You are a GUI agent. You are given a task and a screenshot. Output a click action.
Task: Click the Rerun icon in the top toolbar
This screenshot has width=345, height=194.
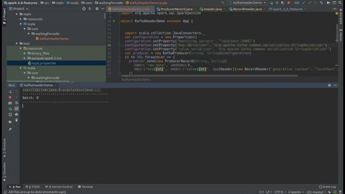(x=271, y=3)
